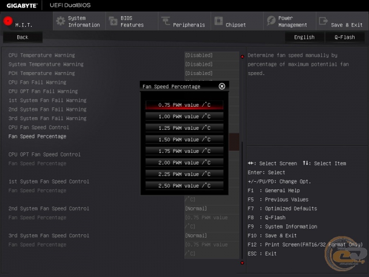This screenshot has width=369, height=277.
Task: Click the red M.I.T. circle icon
Action: [x=8, y=21]
